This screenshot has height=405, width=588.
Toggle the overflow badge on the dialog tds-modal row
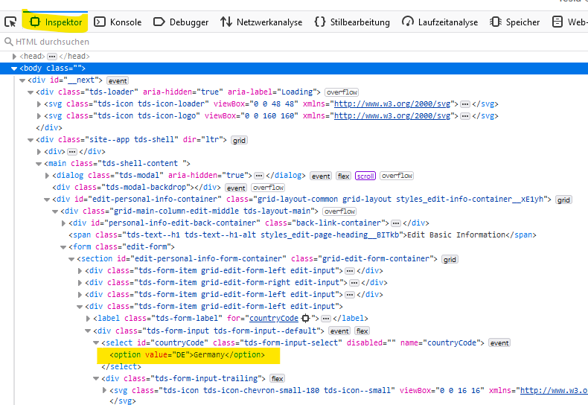[397, 176]
